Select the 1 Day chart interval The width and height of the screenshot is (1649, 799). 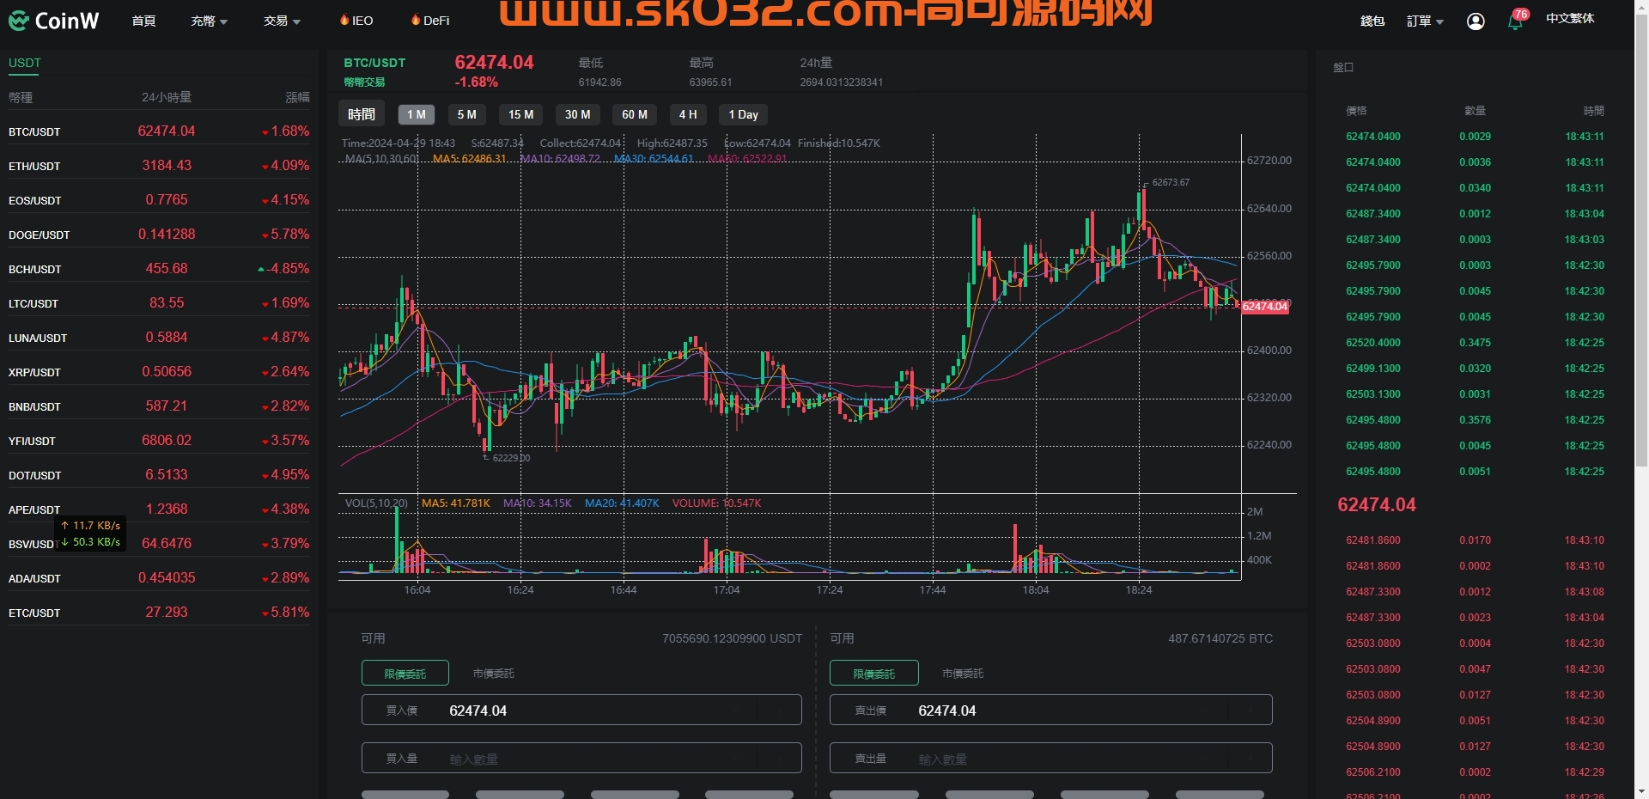coord(744,114)
